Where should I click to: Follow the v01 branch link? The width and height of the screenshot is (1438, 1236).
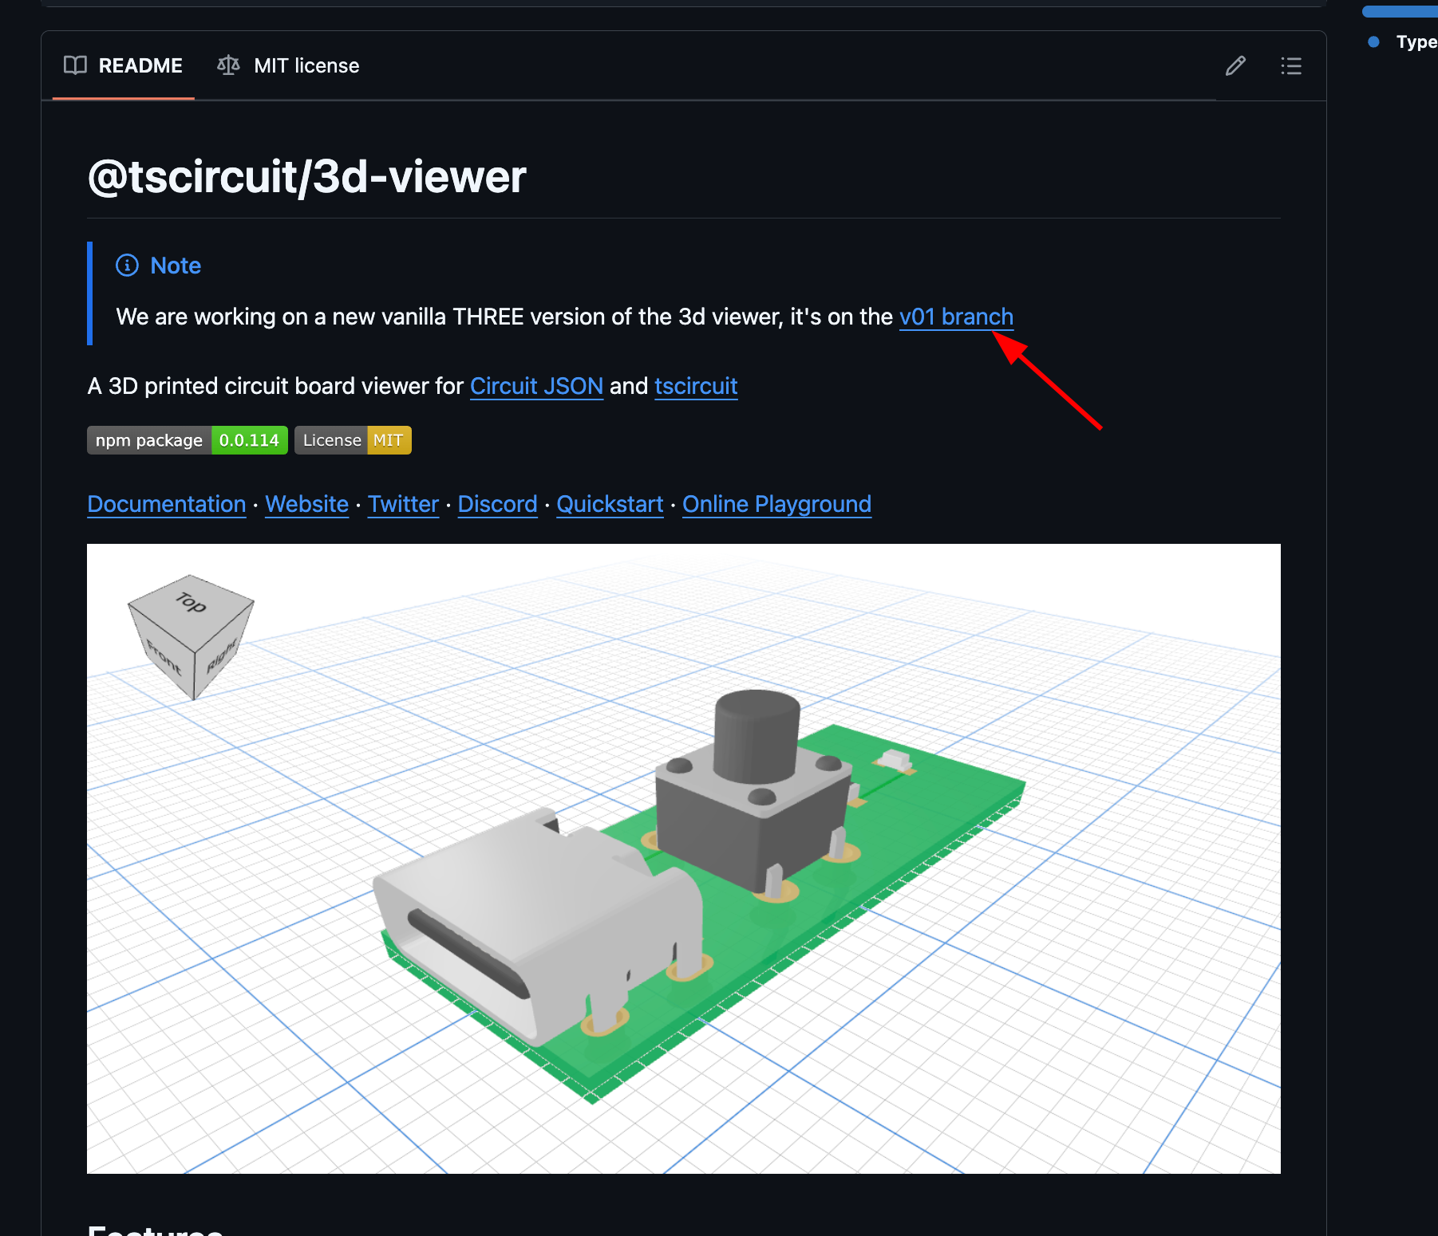click(x=956, y=317)
